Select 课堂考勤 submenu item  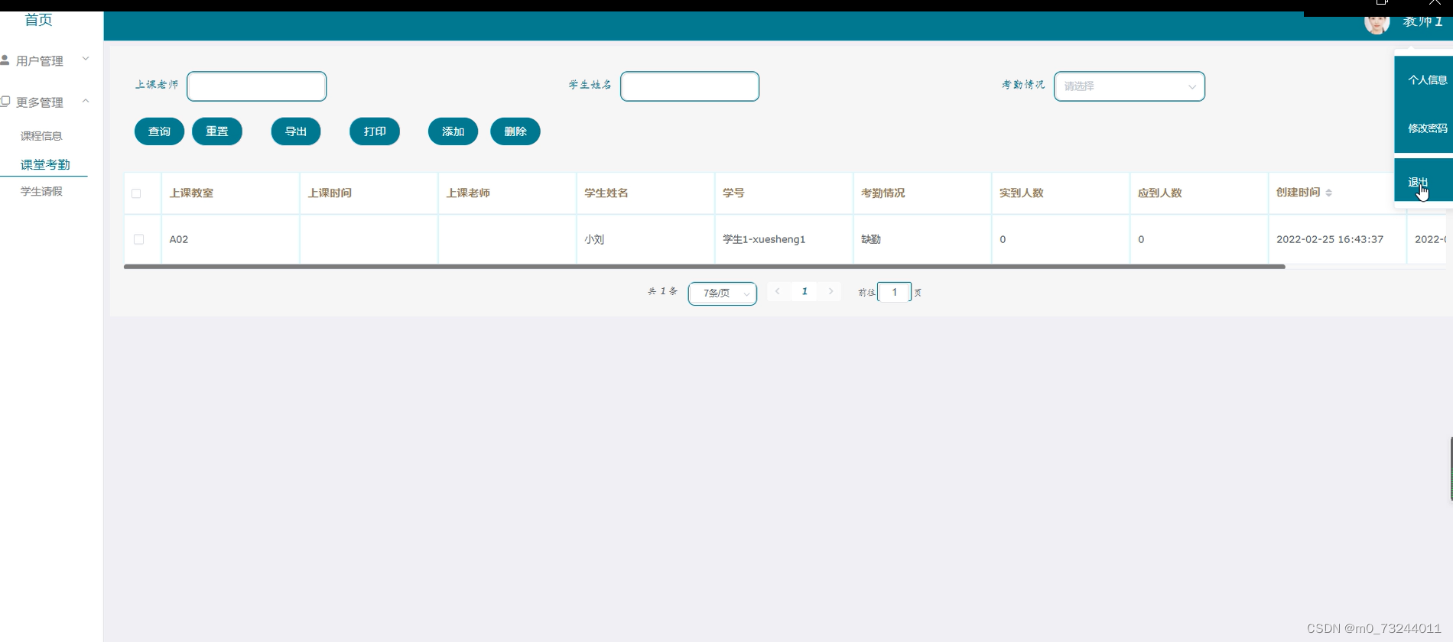pos(45,164)
